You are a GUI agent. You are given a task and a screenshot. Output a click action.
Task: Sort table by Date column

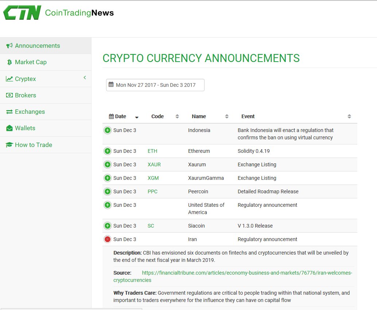137,117
